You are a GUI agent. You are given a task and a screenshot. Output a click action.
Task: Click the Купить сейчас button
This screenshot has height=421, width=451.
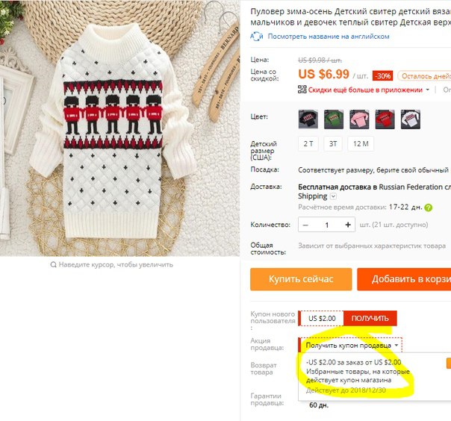click(301, 279)
